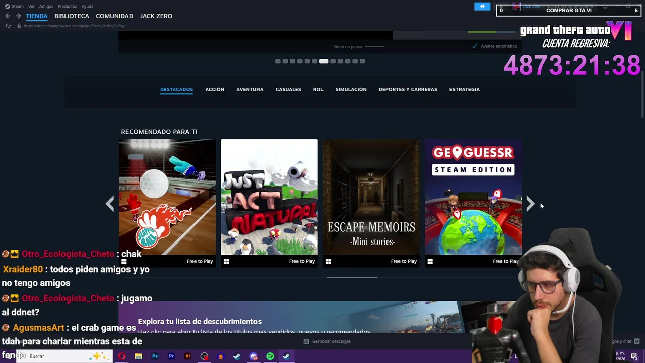This screenshot has width=645, height=363.
Task: Open the blue megaphone announcements button
Action: pyautogui.click(x=482, y=7)
